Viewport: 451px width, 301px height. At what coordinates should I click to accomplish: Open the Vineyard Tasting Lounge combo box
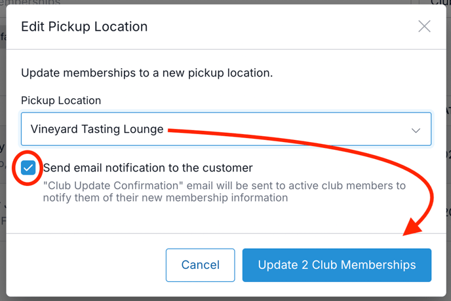226,129
